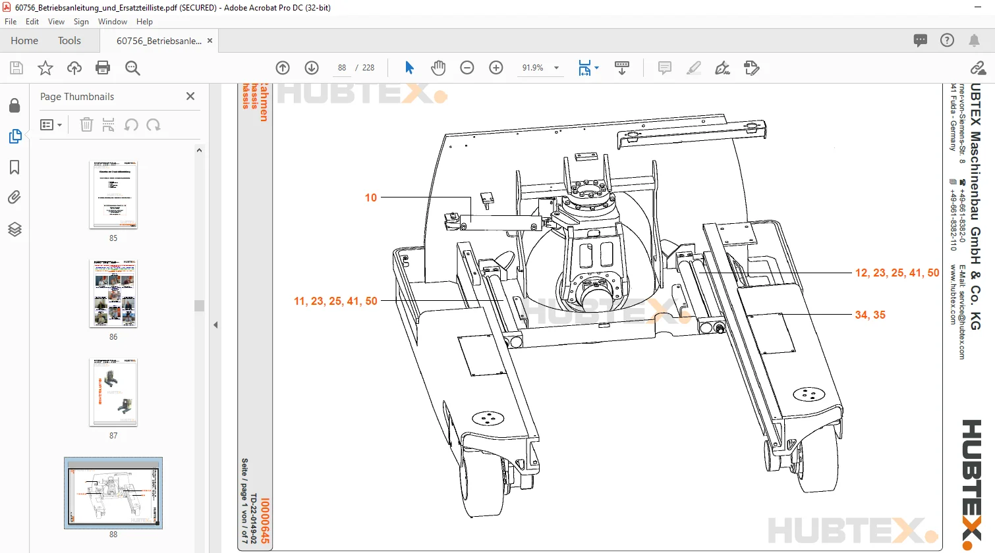Add the document to starred favorites
This screenshot has width=995, height=553.
(45, 68)
